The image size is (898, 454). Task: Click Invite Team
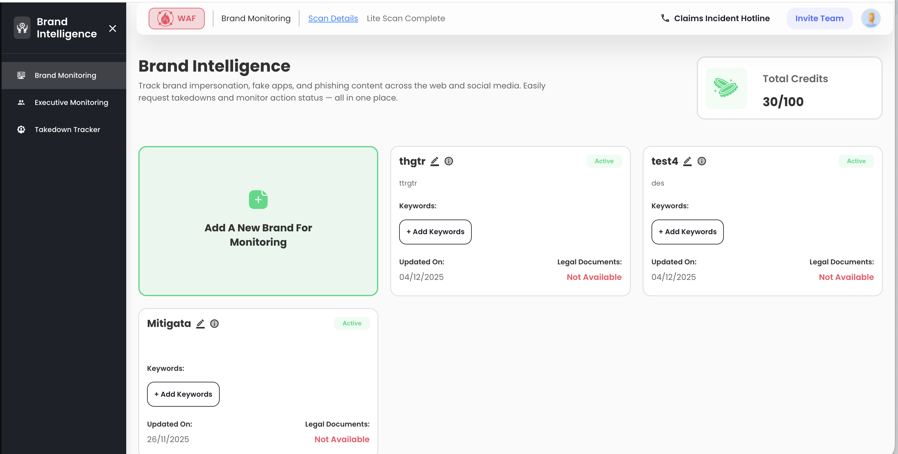click(819, 18)
